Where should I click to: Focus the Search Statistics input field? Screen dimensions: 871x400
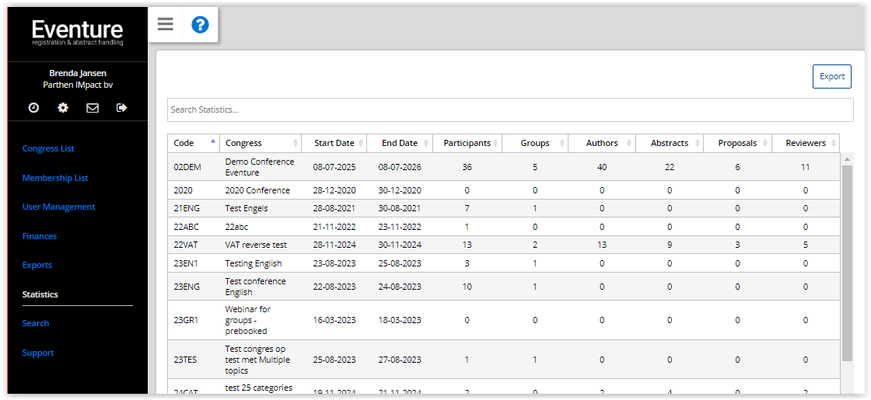click(x=510, y=110)
